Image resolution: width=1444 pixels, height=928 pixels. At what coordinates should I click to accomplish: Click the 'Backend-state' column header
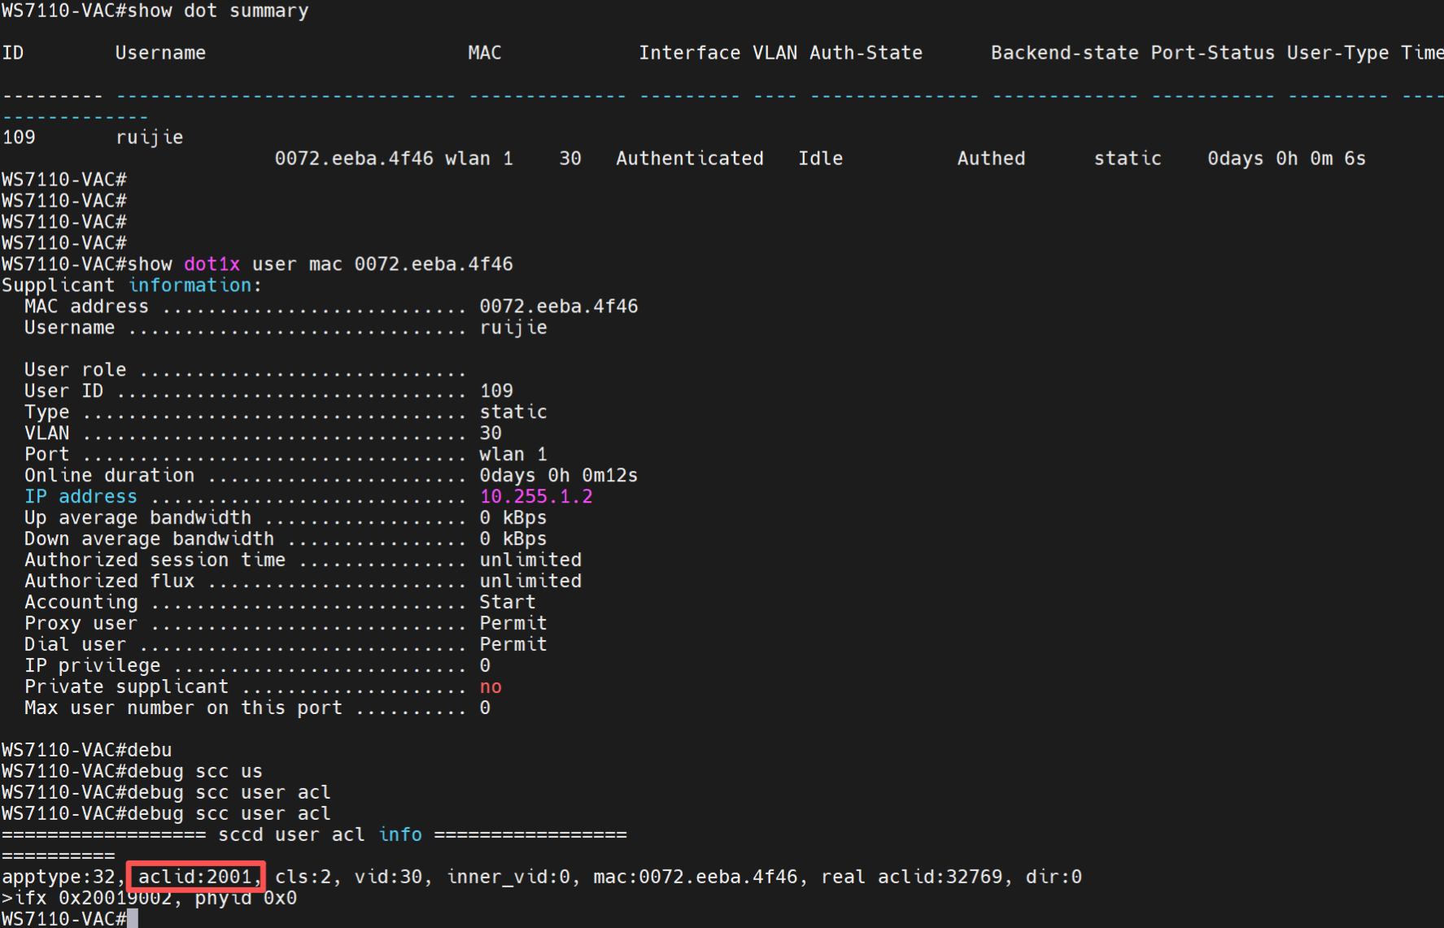pos(1064,53)
